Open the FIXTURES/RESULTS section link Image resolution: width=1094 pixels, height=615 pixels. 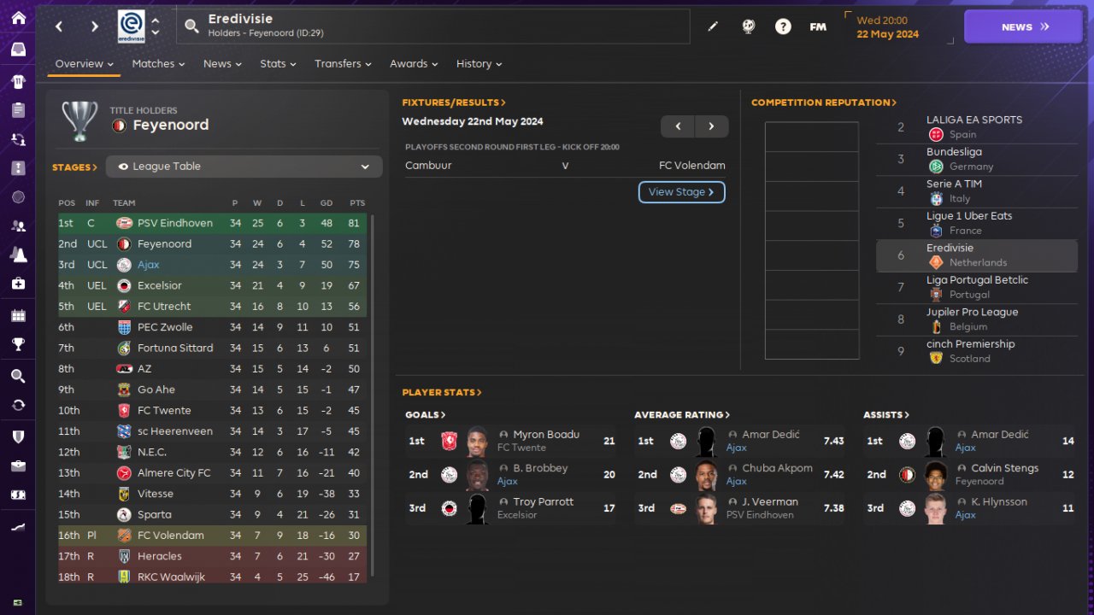(x=454, y=102)
